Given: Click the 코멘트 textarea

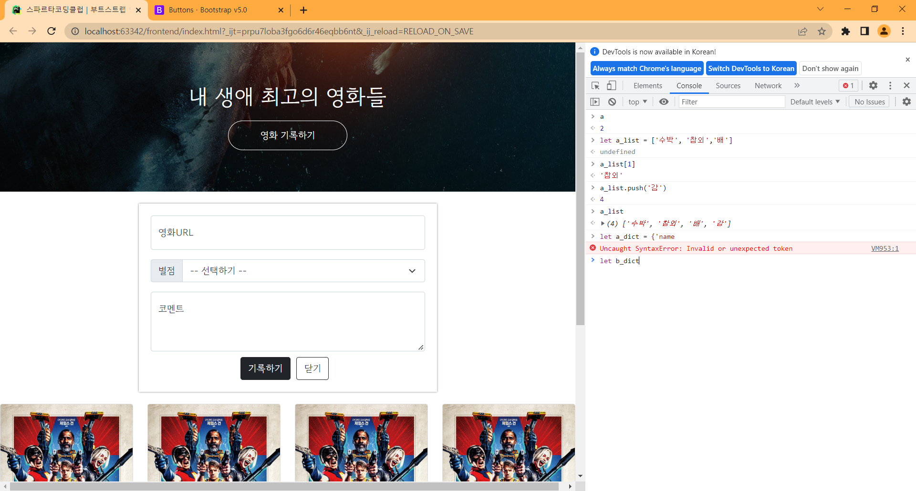Looking at the screenshot, I should [x=288, y=322].
